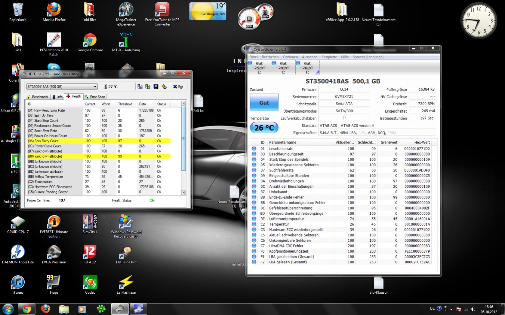Click the copy-to-clipboard icon in HD Tune
This screenshot has width=505, height=315.
[x=140, y=86]
